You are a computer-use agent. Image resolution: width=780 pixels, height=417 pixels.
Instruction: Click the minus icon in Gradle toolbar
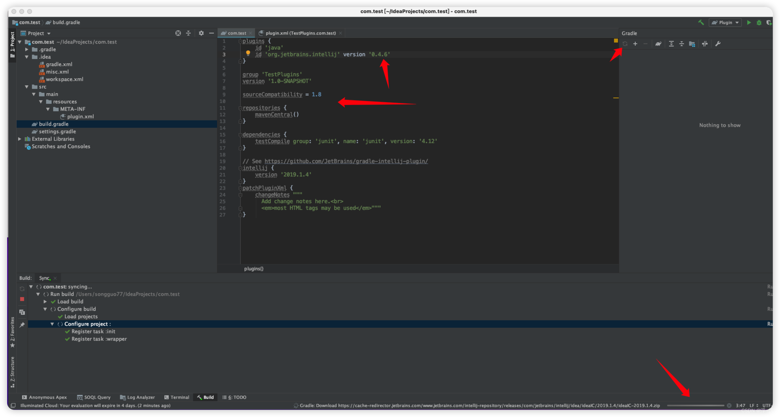(x=645, y=44)
